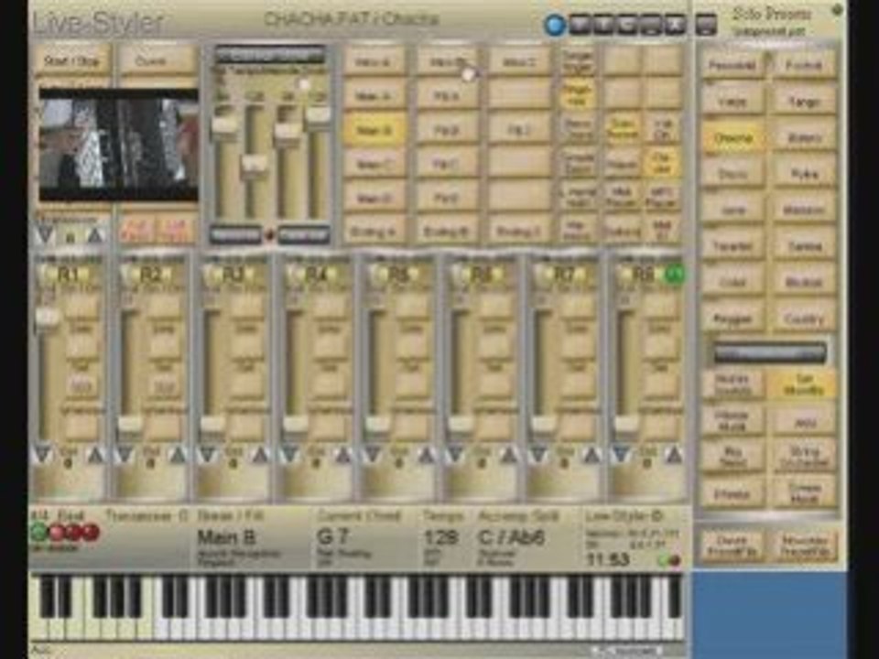Switch to the Main C variation

tap(374, 165)
